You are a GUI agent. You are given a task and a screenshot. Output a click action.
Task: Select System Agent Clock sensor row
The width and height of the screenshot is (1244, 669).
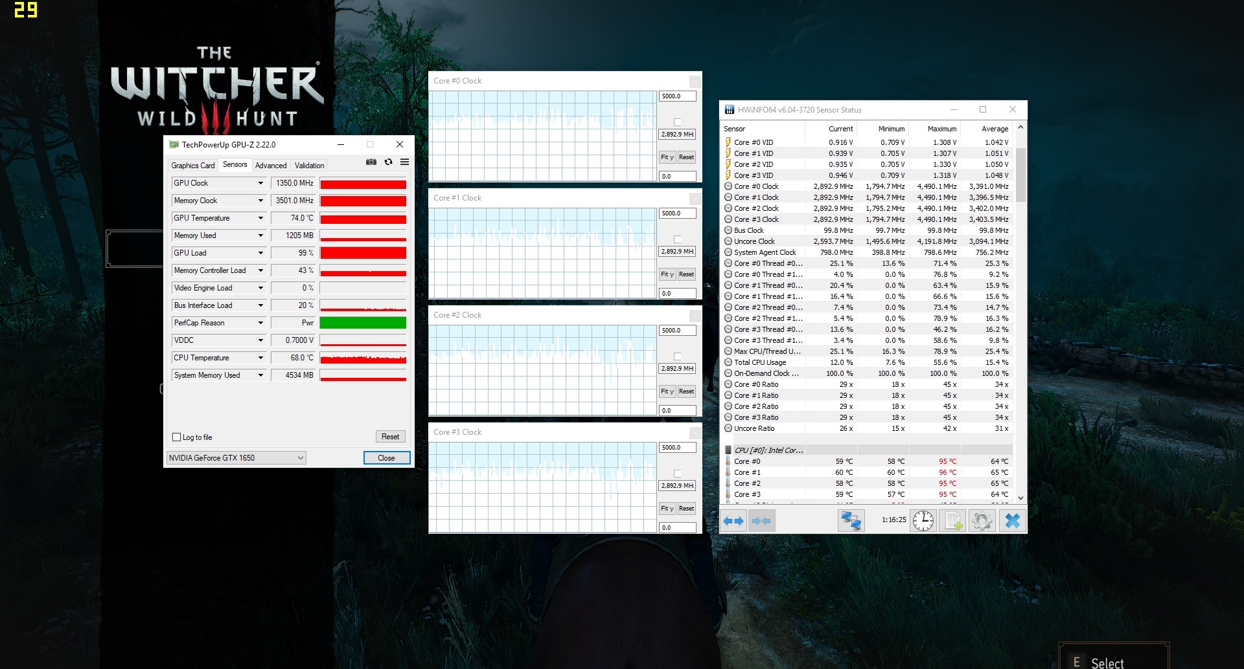(867, 252)
